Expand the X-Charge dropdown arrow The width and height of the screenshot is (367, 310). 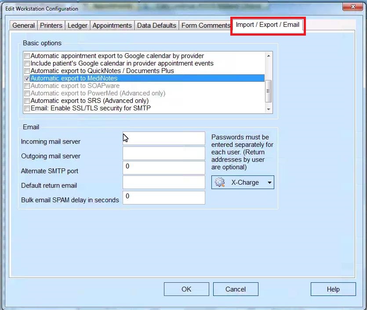click(269, 182)
